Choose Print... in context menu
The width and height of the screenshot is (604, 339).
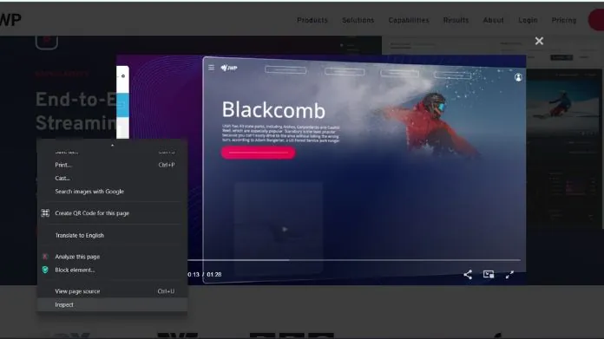point(112,165)
